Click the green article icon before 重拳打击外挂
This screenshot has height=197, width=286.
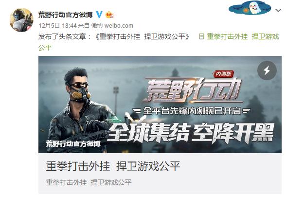201,36
